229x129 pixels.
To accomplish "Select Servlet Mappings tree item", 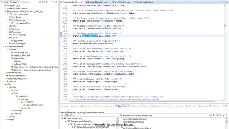I will click(x=19, y=35).
